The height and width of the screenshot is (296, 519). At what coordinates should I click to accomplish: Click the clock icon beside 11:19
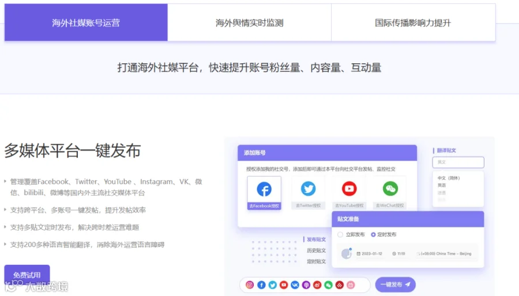pyautogui.click(x=394, y=254)
